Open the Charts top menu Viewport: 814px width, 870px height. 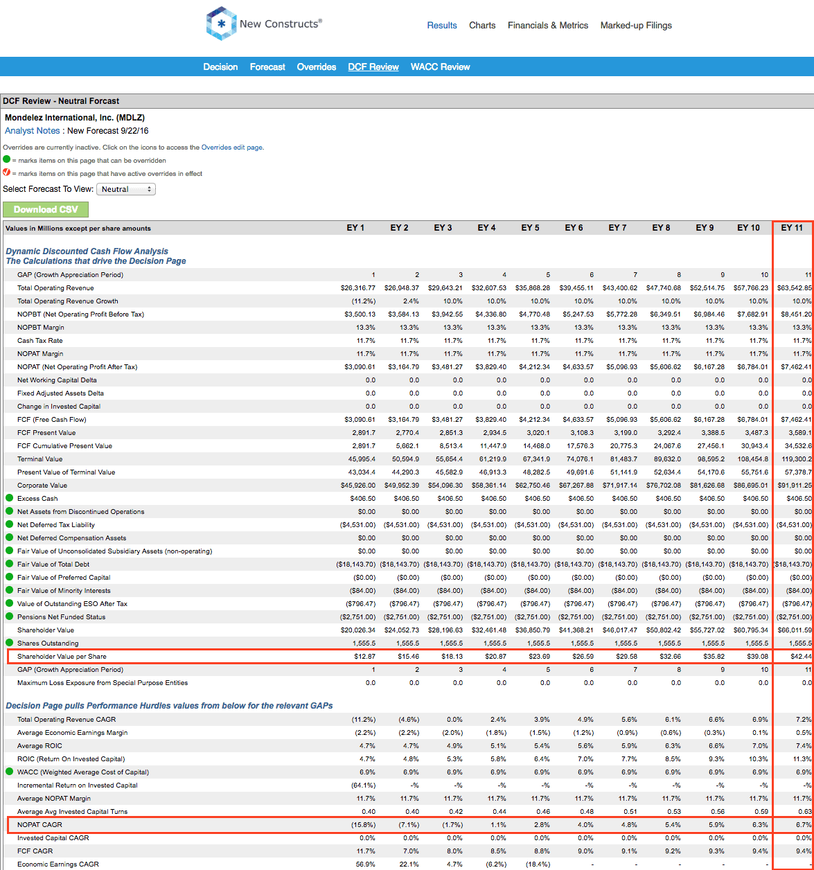pos(482,26)
